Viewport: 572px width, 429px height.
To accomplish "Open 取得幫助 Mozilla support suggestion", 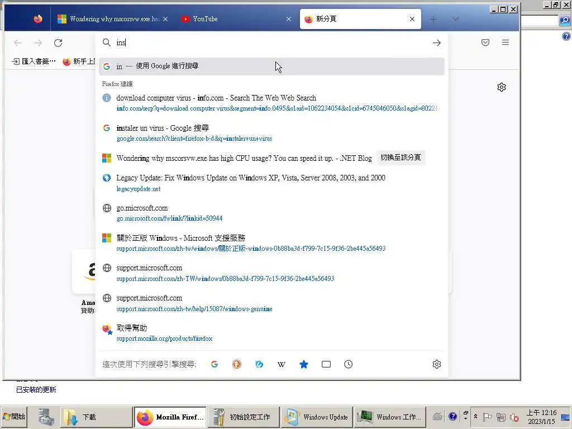I will coord(272,333).
